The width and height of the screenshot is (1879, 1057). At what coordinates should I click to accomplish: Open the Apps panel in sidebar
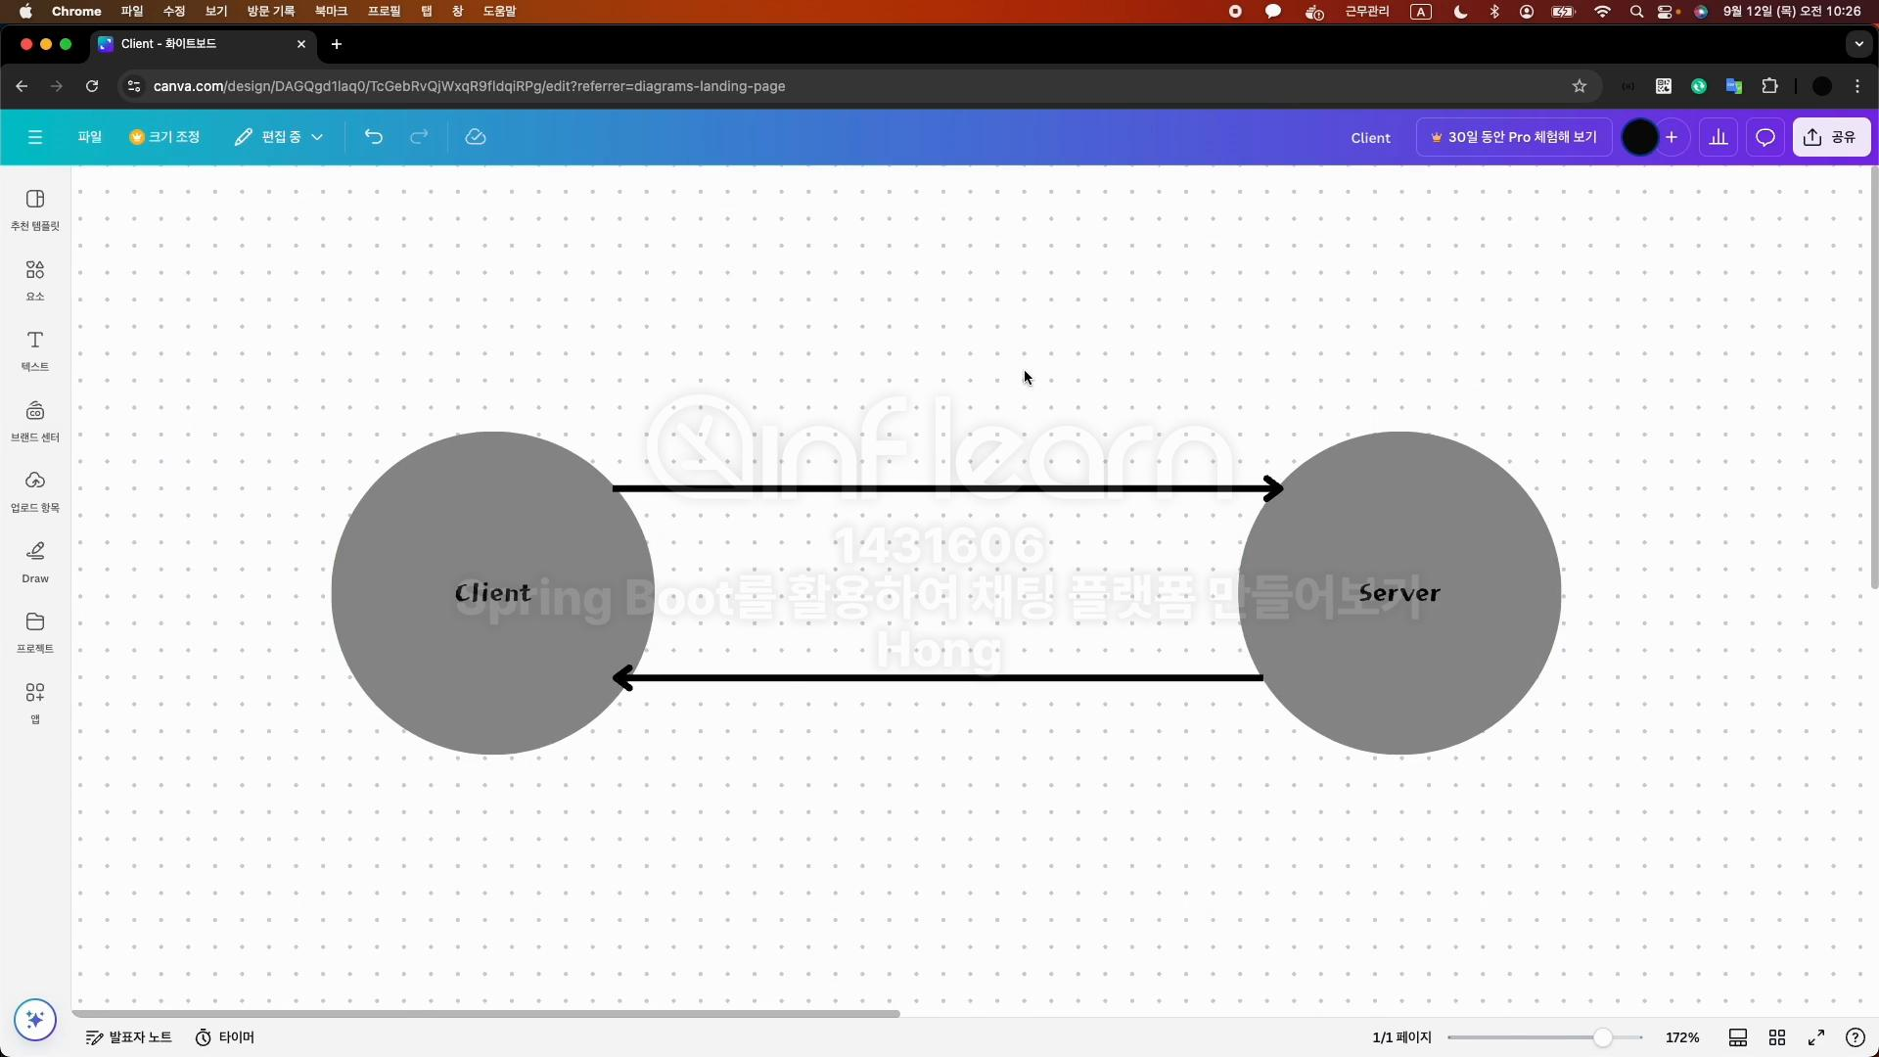tap(35, 702)
